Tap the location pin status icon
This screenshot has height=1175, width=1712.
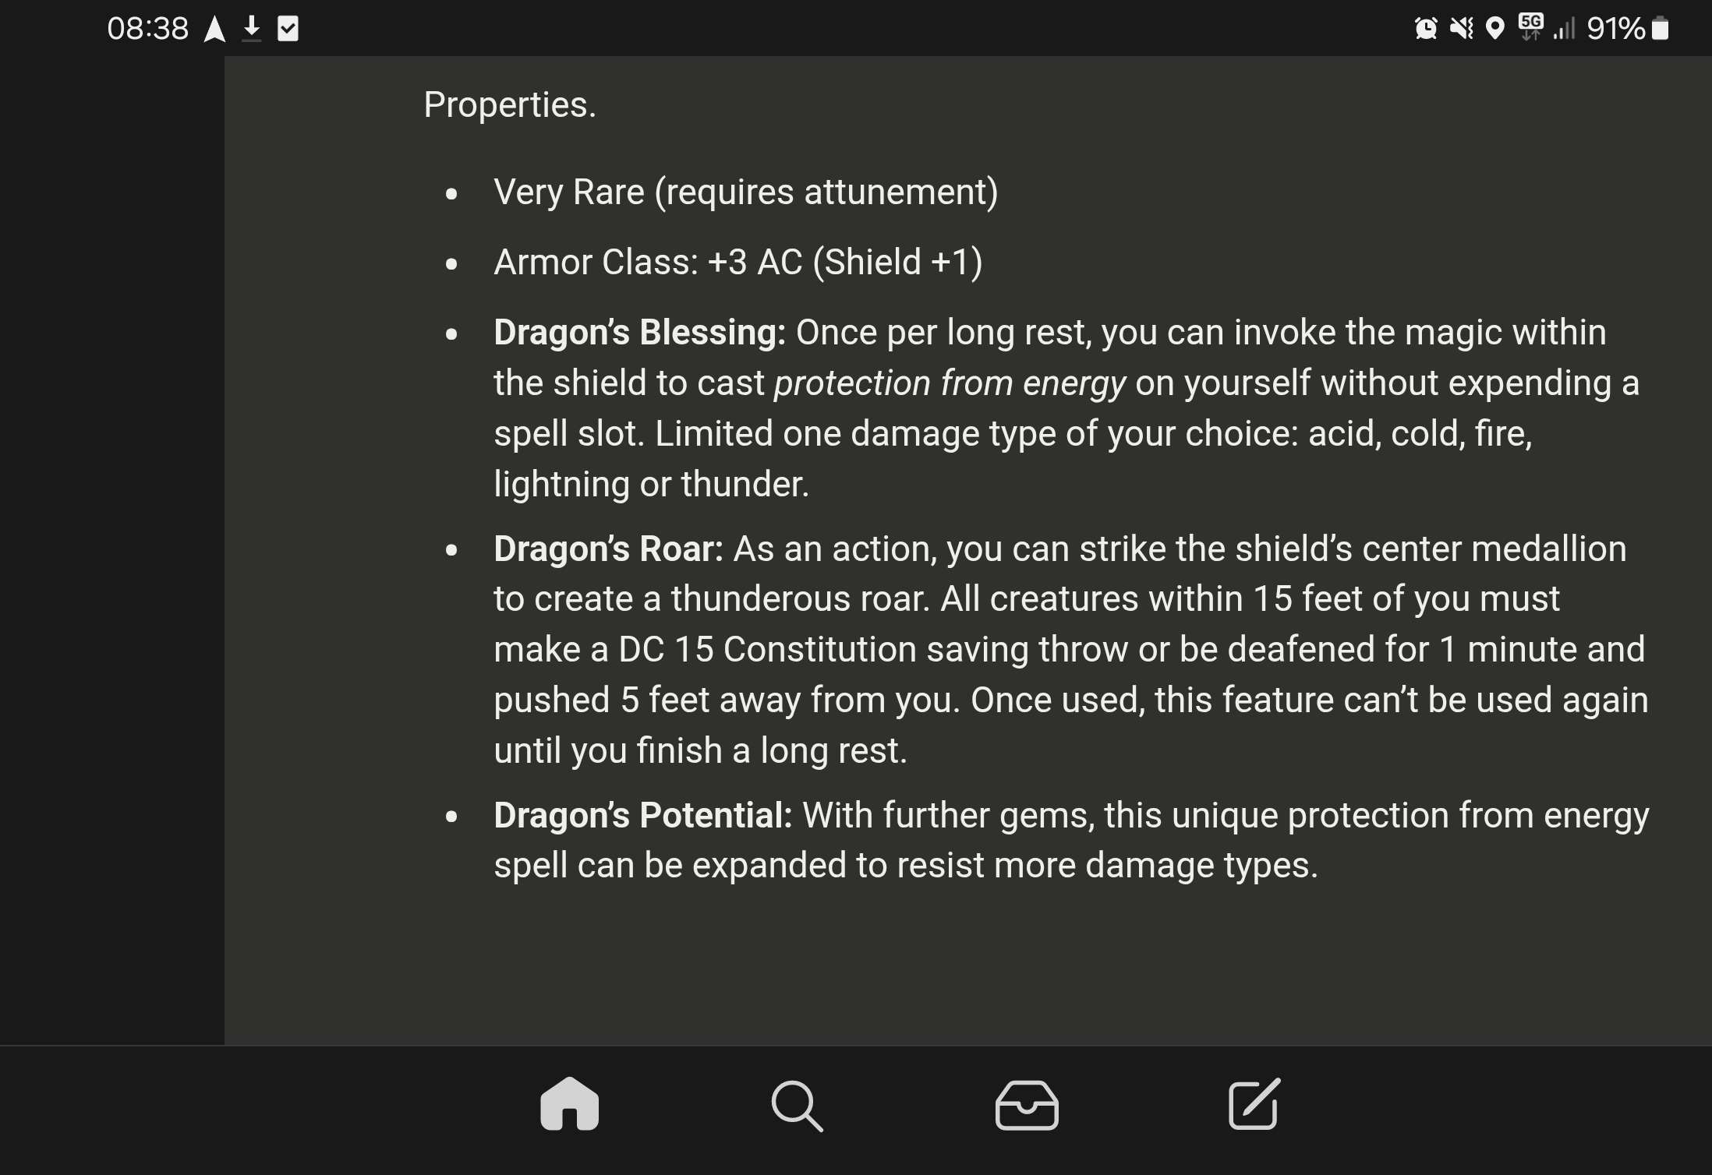click(x=1494, y=30)
